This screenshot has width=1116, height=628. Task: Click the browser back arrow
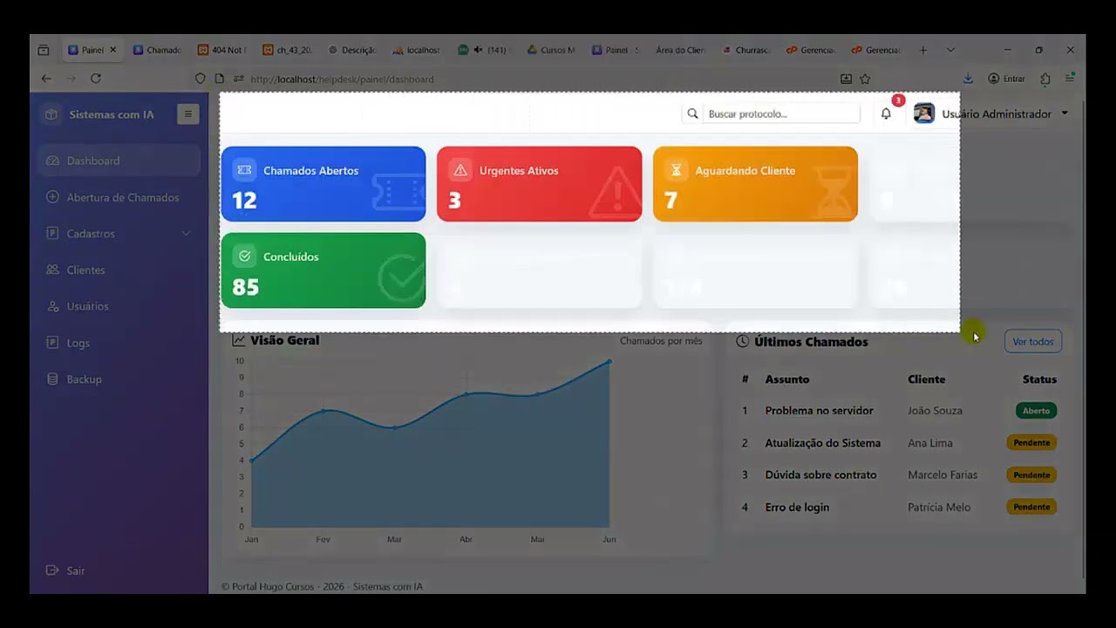pos(46,78)
